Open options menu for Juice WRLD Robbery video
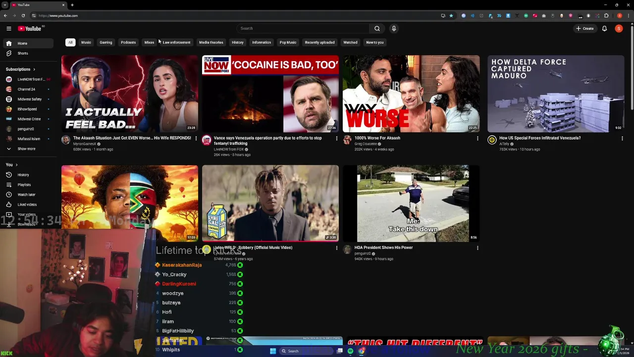Screen dimensions: 634x357 (336, 248)
